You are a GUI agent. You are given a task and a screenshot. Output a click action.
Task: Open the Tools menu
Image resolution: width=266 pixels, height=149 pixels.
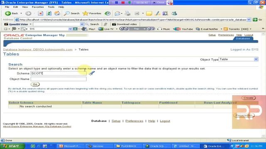(51, 7)
